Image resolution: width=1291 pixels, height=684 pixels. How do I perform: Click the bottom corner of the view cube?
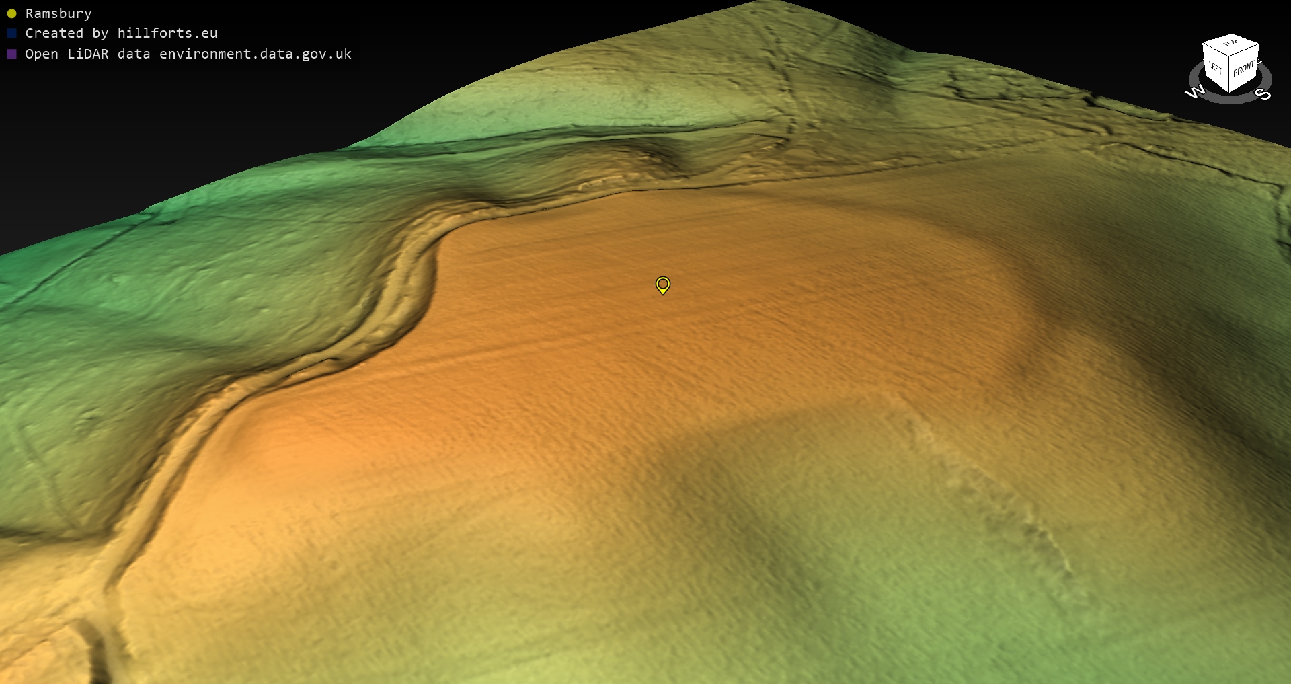coord(1229,92)
